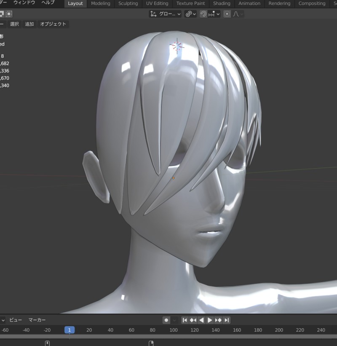Jump to the previous keyframe

click(x=193, y=320)
